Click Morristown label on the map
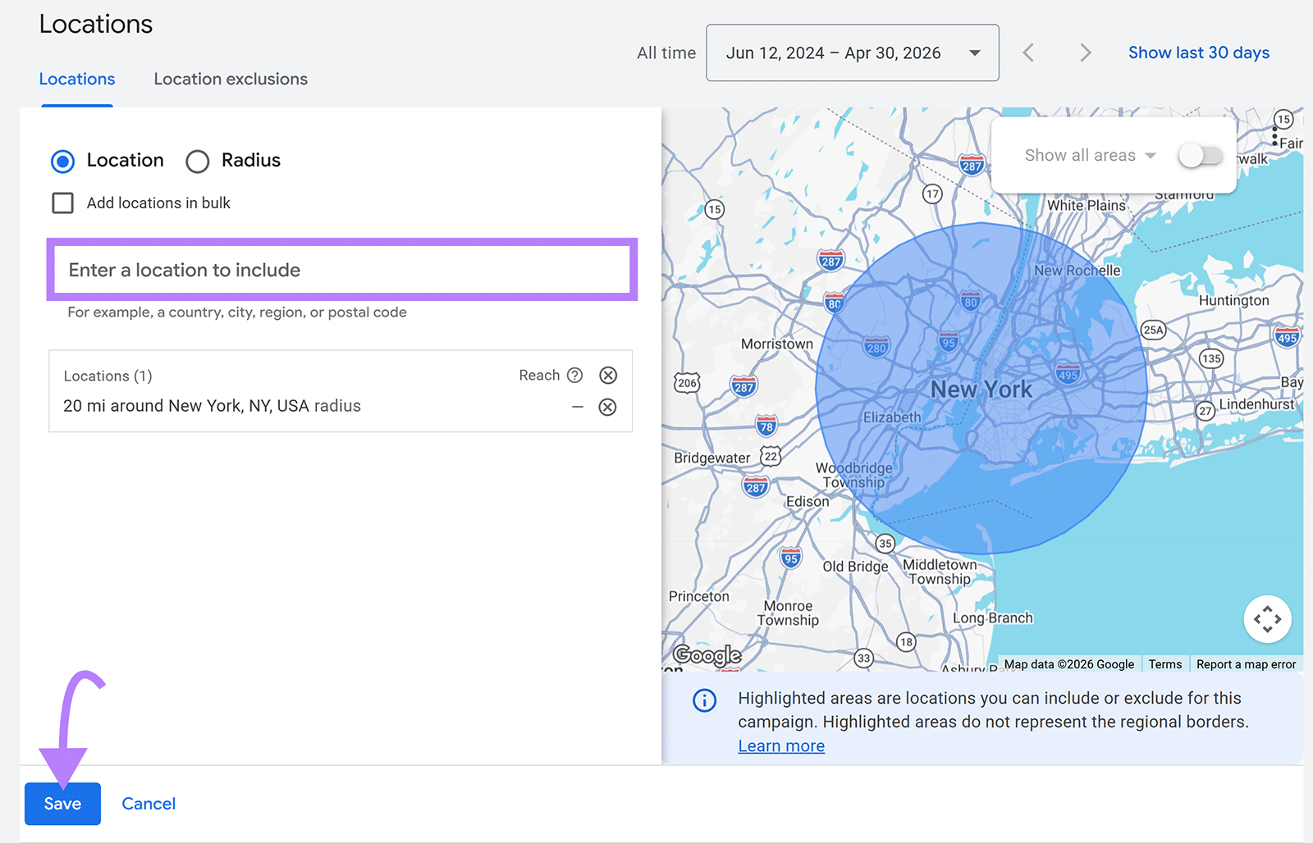 (x=777, y=344)
